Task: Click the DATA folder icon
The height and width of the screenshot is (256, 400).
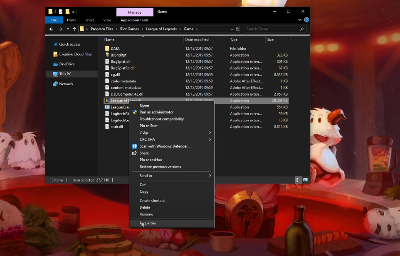Action: pos(107,49)
